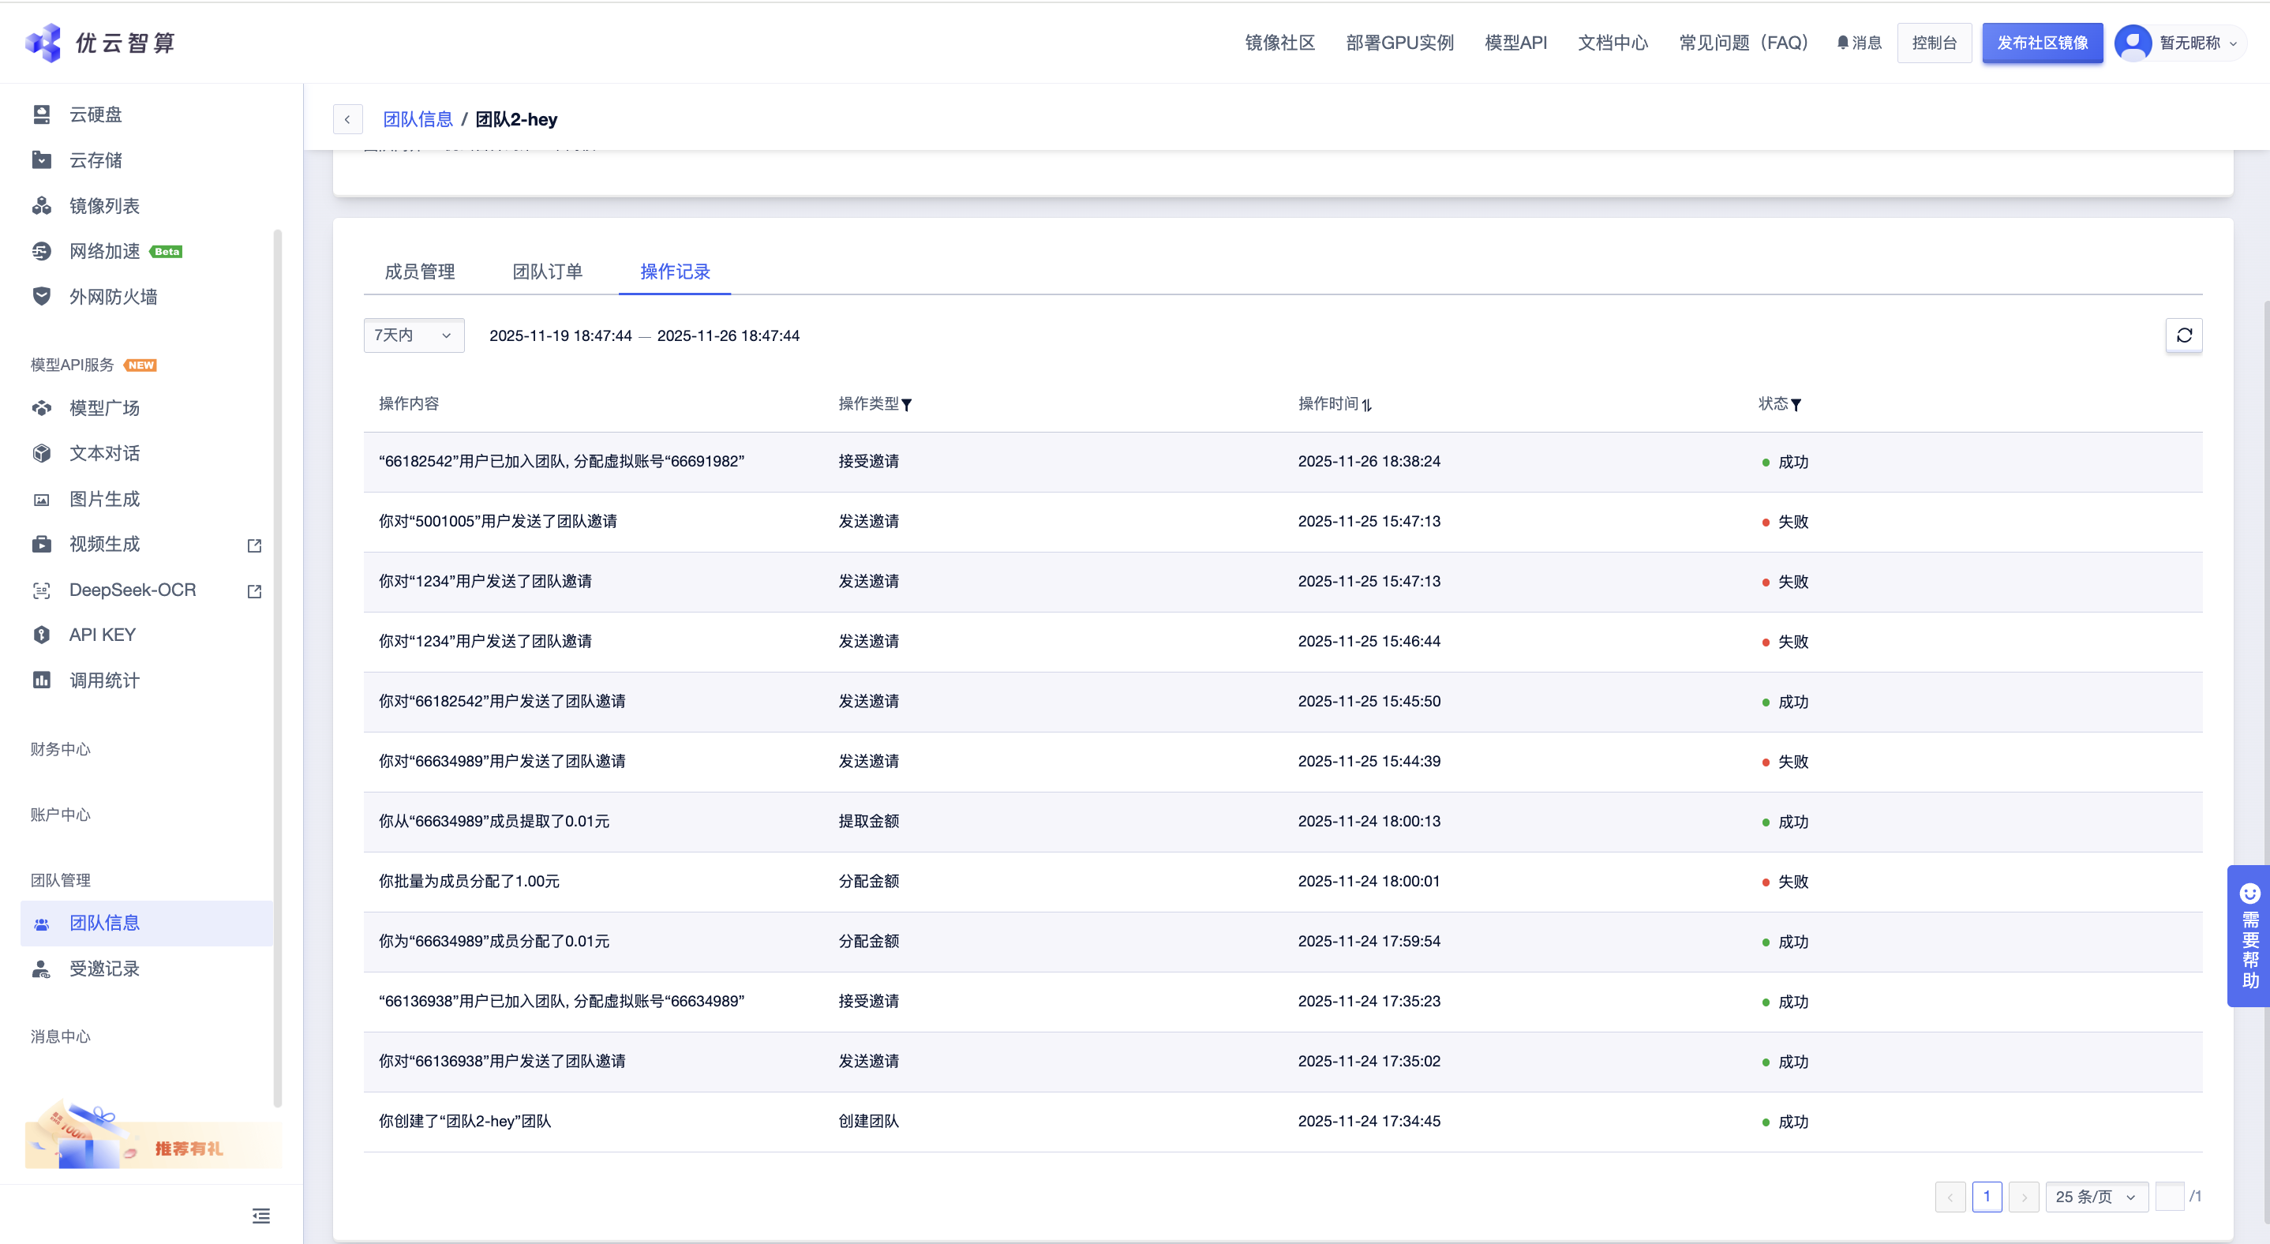
Task: Expand the 7天内 time range dropdown
Action: click(414, 335)
